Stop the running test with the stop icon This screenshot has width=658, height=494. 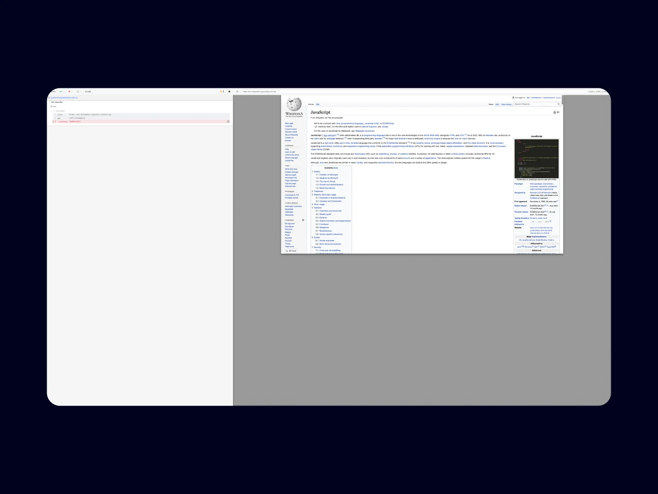point(229,91)
